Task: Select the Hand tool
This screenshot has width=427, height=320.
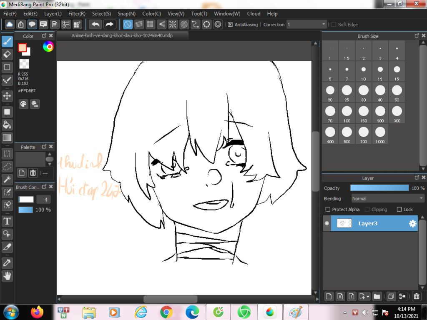Action: point(7,276)
